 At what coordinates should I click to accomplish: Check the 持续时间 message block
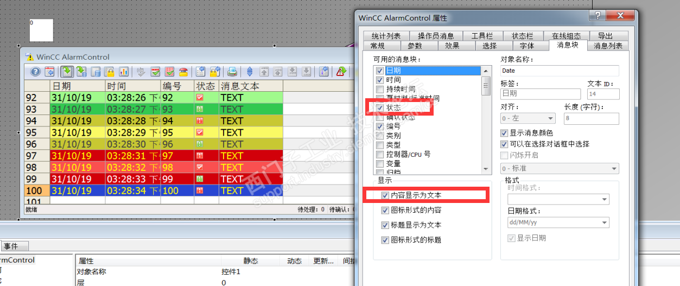[380, 89]
